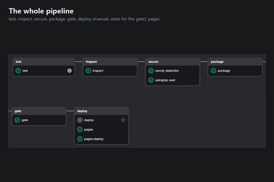The image size is (274, 182).
Task: Open the pages job
Action: (x=88, y=129)
